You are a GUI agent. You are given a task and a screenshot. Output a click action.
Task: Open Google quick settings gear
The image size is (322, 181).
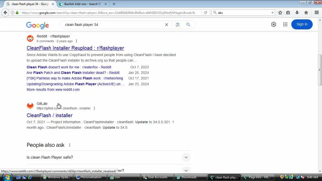coord(274,24)
